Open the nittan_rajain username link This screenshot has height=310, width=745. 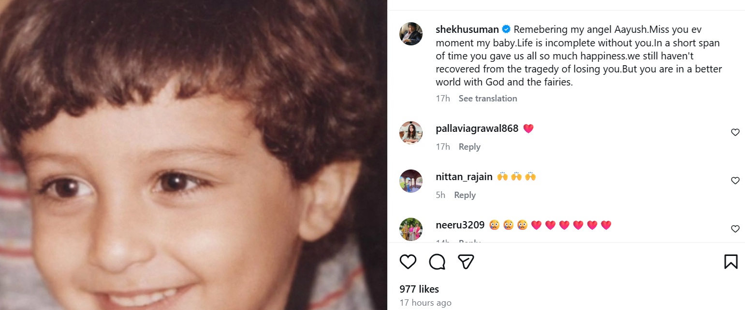pyautogui.click(x=464, y=177)
